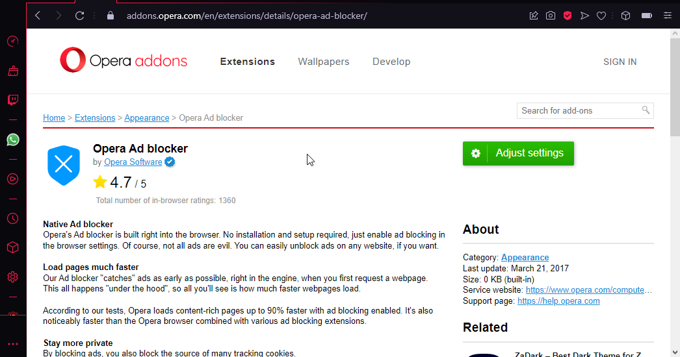This screenshot has height=357, width=680.
Task: Open WhatsApp in the sidebar
Action: tap(13, 140)
